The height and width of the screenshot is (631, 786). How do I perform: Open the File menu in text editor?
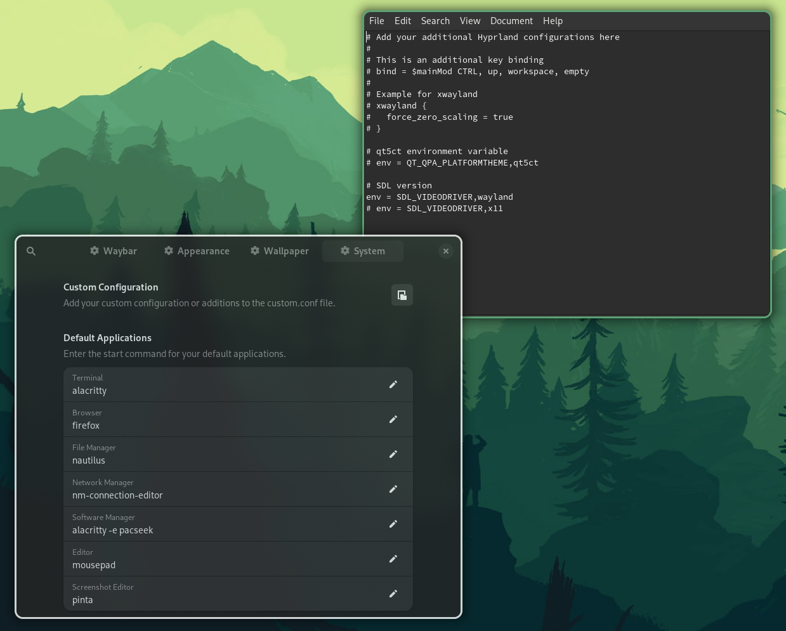pos(376,21)
